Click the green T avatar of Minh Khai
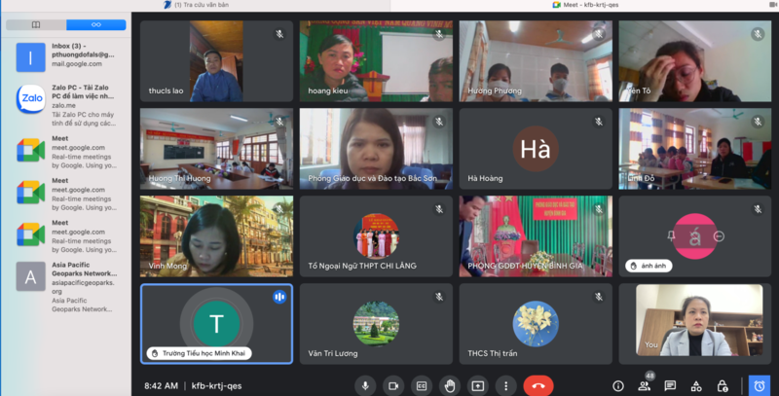The image size is (779, 396). click(x=216, y=324)
